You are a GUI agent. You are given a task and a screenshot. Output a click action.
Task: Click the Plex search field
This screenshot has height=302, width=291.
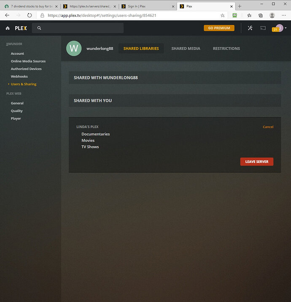point(78,28)
